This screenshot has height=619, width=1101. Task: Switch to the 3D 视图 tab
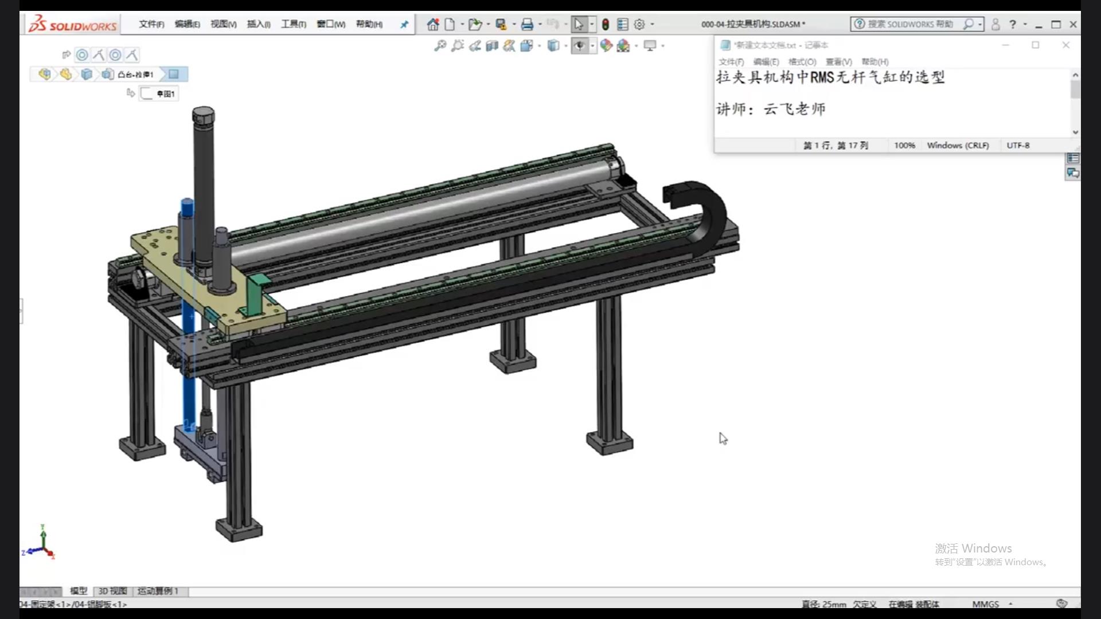(112, 591)
